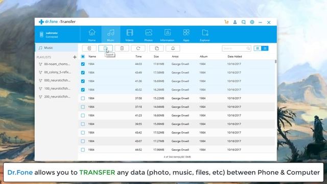Add a new playlist with plus icon

[x=75, y=57]
